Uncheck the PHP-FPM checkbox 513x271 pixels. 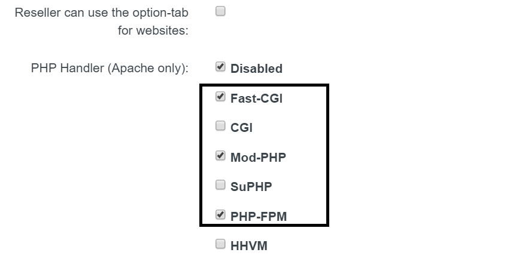pos(220,214)
